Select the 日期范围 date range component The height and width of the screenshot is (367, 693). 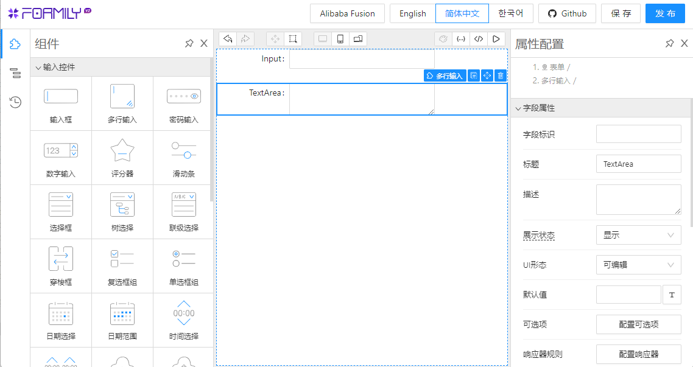122,321
